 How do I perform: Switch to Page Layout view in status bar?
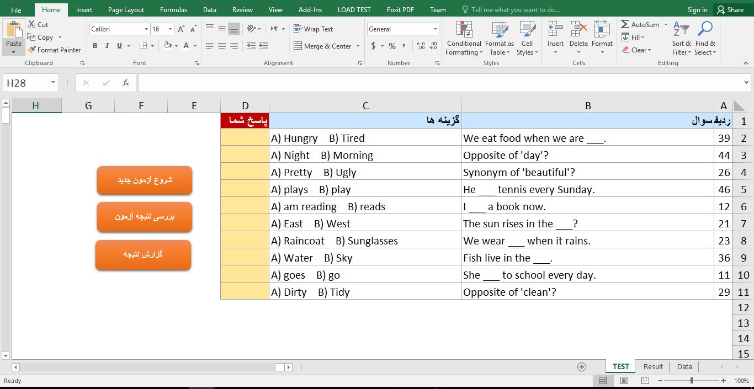point(624,381)
